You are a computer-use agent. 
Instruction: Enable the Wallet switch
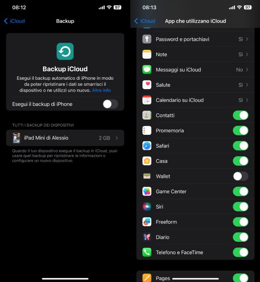(240, 176)
